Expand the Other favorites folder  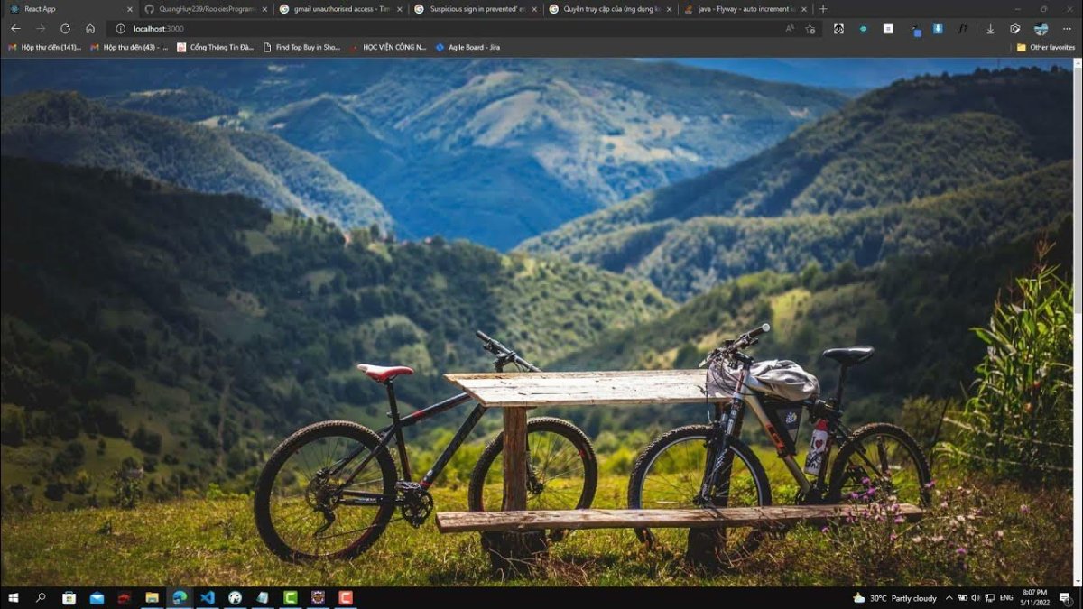click(x=1046, y=47)
